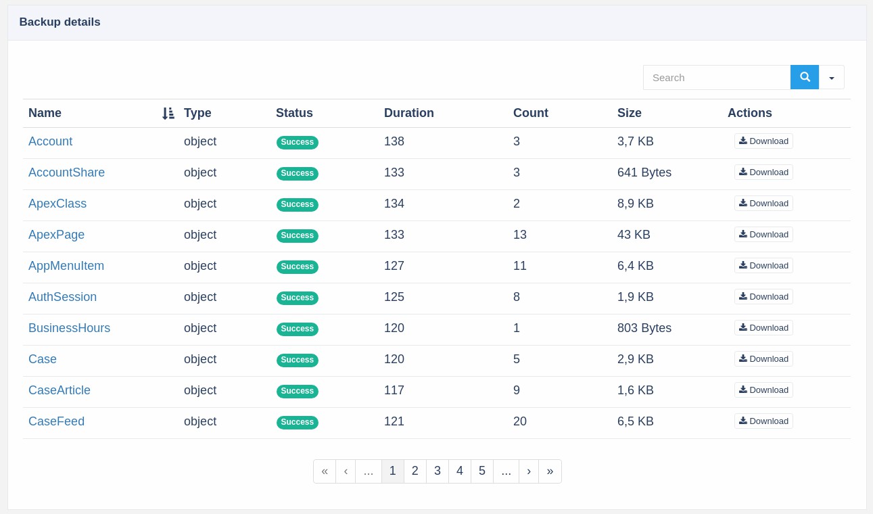Viewport: 873px width, 514px height.
Task: Download the AppMenuItem backup
Action: (763, 265)
